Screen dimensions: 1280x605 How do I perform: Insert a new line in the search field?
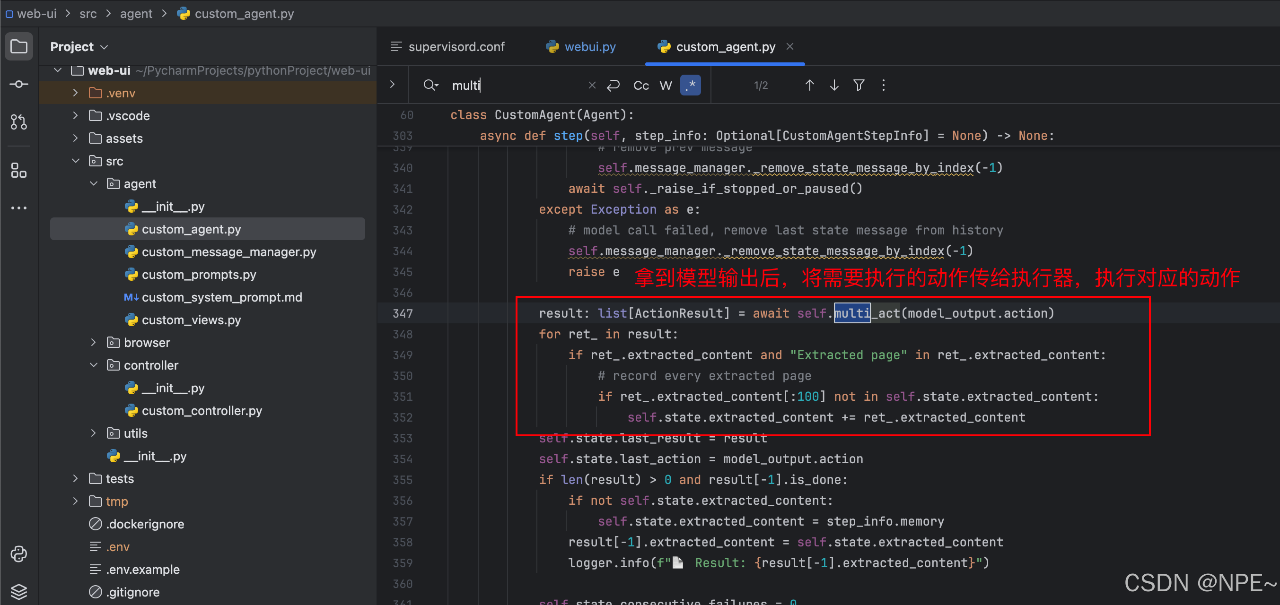point(613,86)
